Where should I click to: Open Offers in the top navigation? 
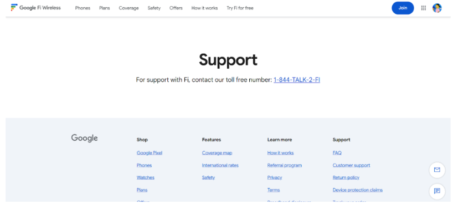pyautogui.click(x=176, y=8)
